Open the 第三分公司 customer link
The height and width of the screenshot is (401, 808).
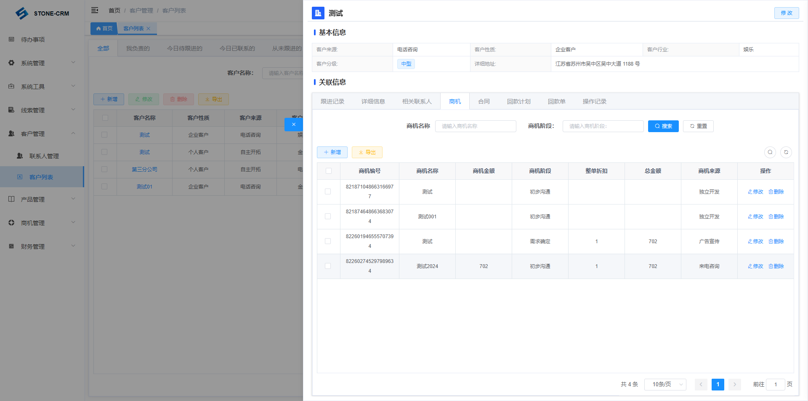coord(144,169)
